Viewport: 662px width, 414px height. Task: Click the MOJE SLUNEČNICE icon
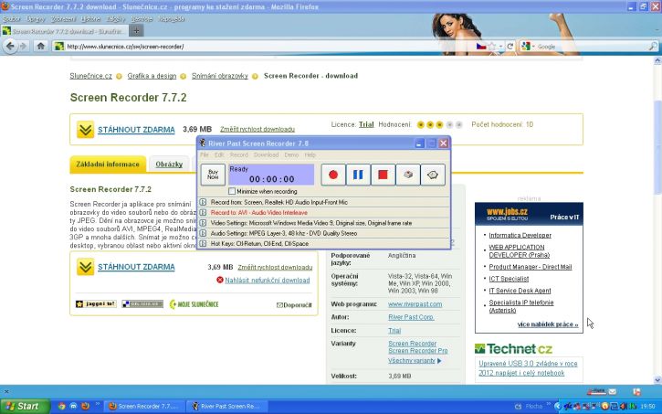point(194,304)
